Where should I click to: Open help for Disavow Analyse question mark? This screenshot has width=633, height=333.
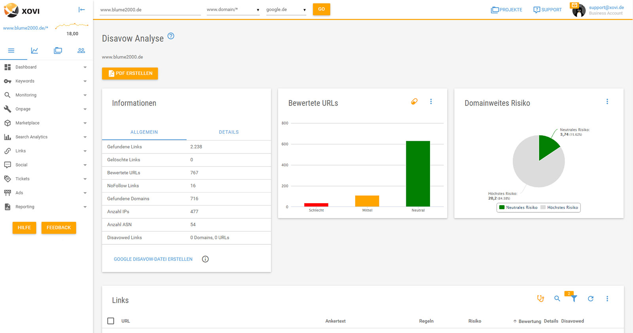(x=171, y=36)
